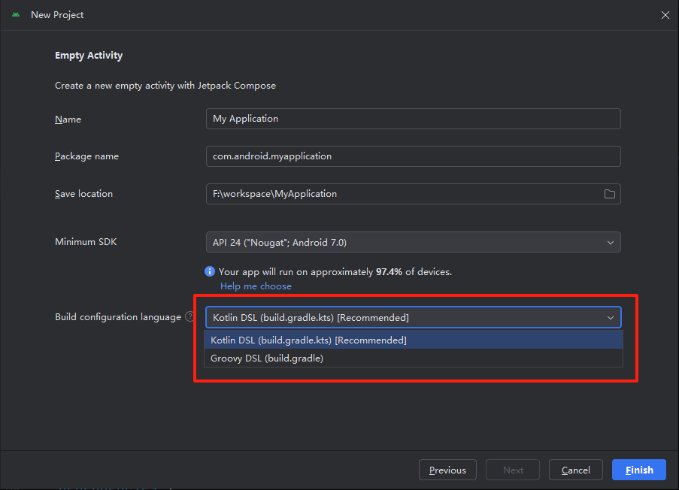Select Kotlin DSL (build.gradle.kts) option in list
The height and width of the screenshot is (490, 679).
[413, 340]
